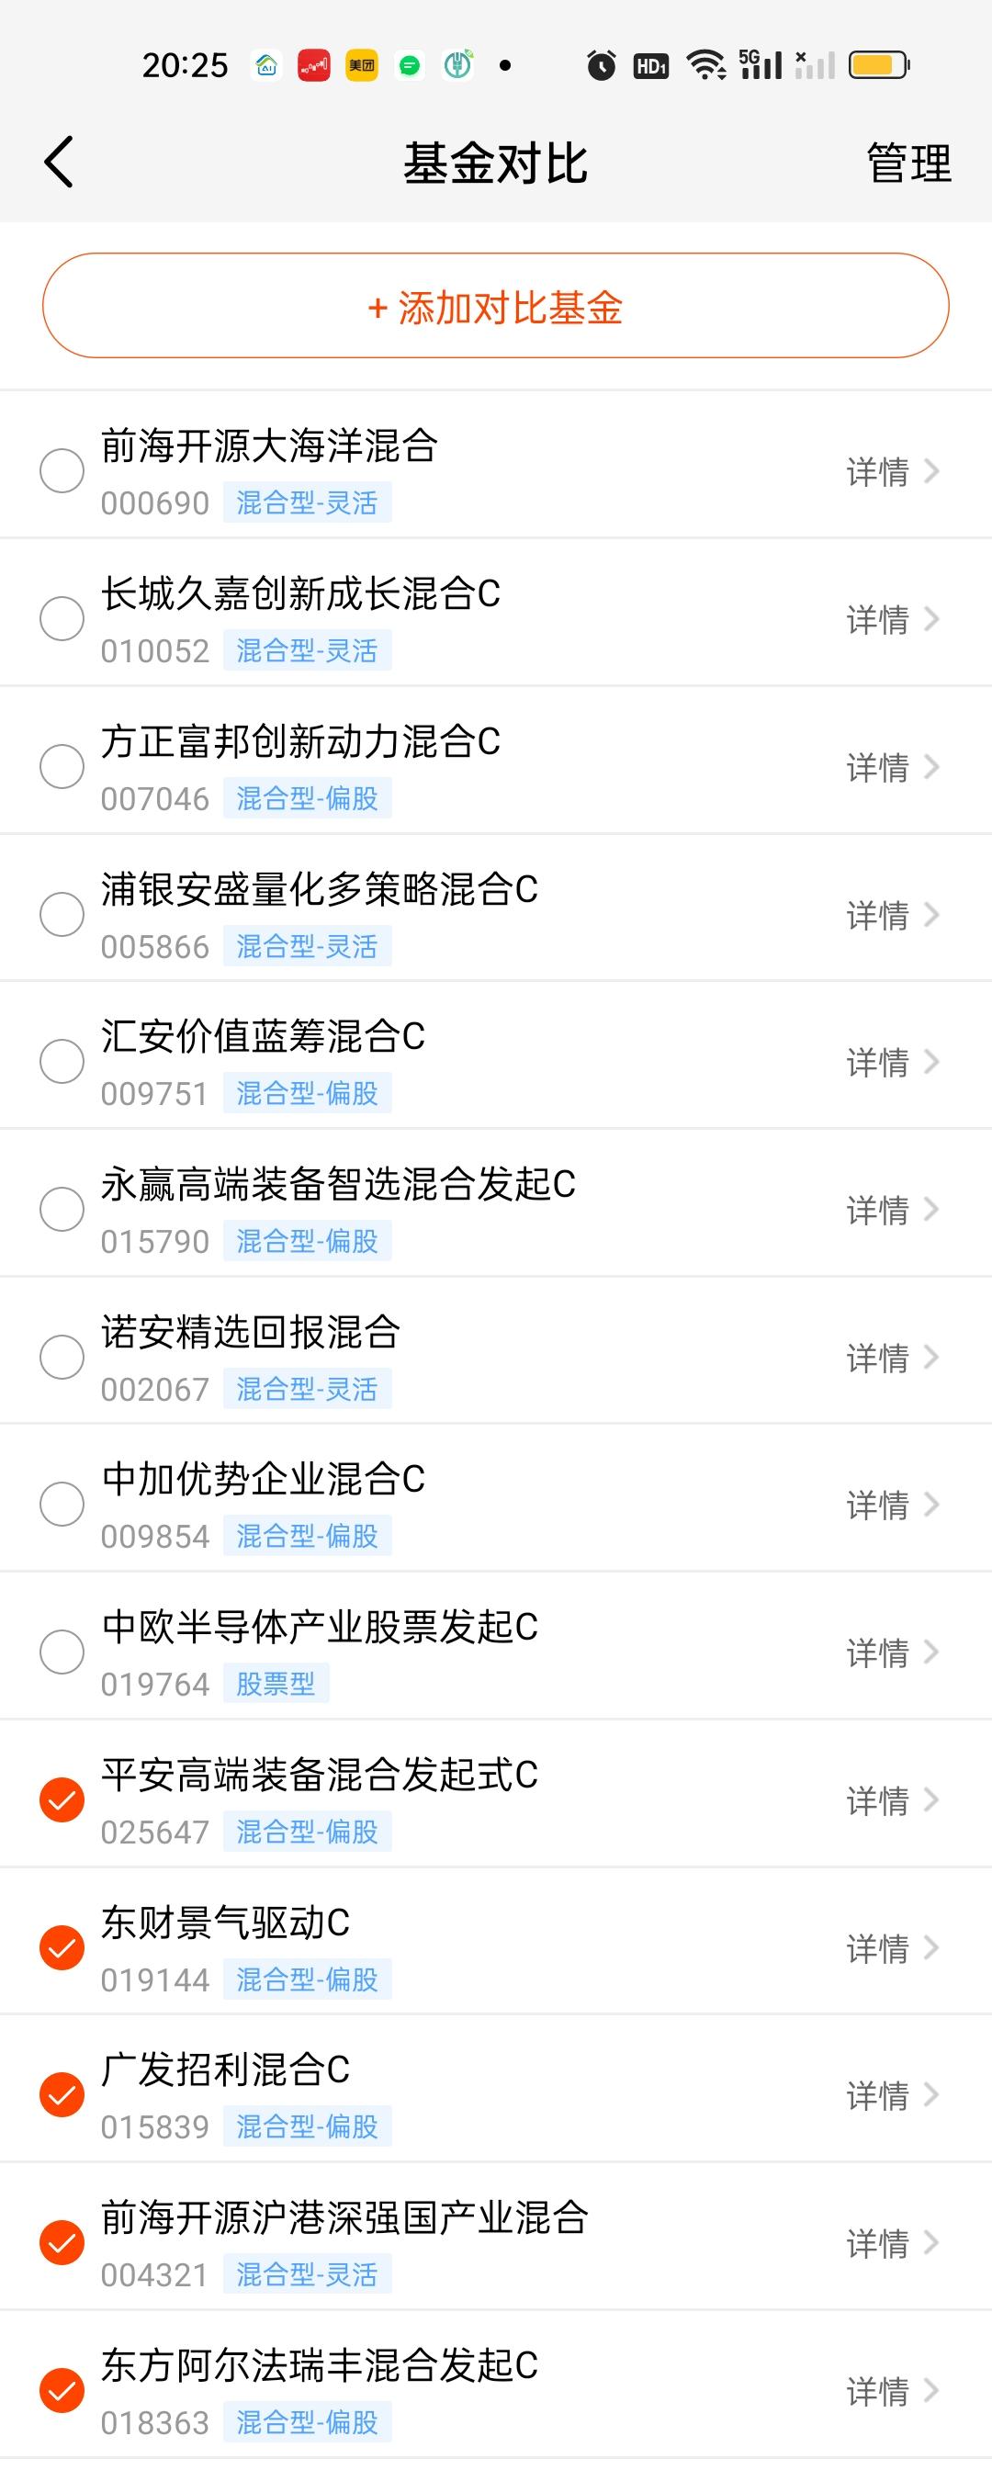Open 详情 for 长城久嘉创新成长混合C
992x2481 pixels.
892,619
